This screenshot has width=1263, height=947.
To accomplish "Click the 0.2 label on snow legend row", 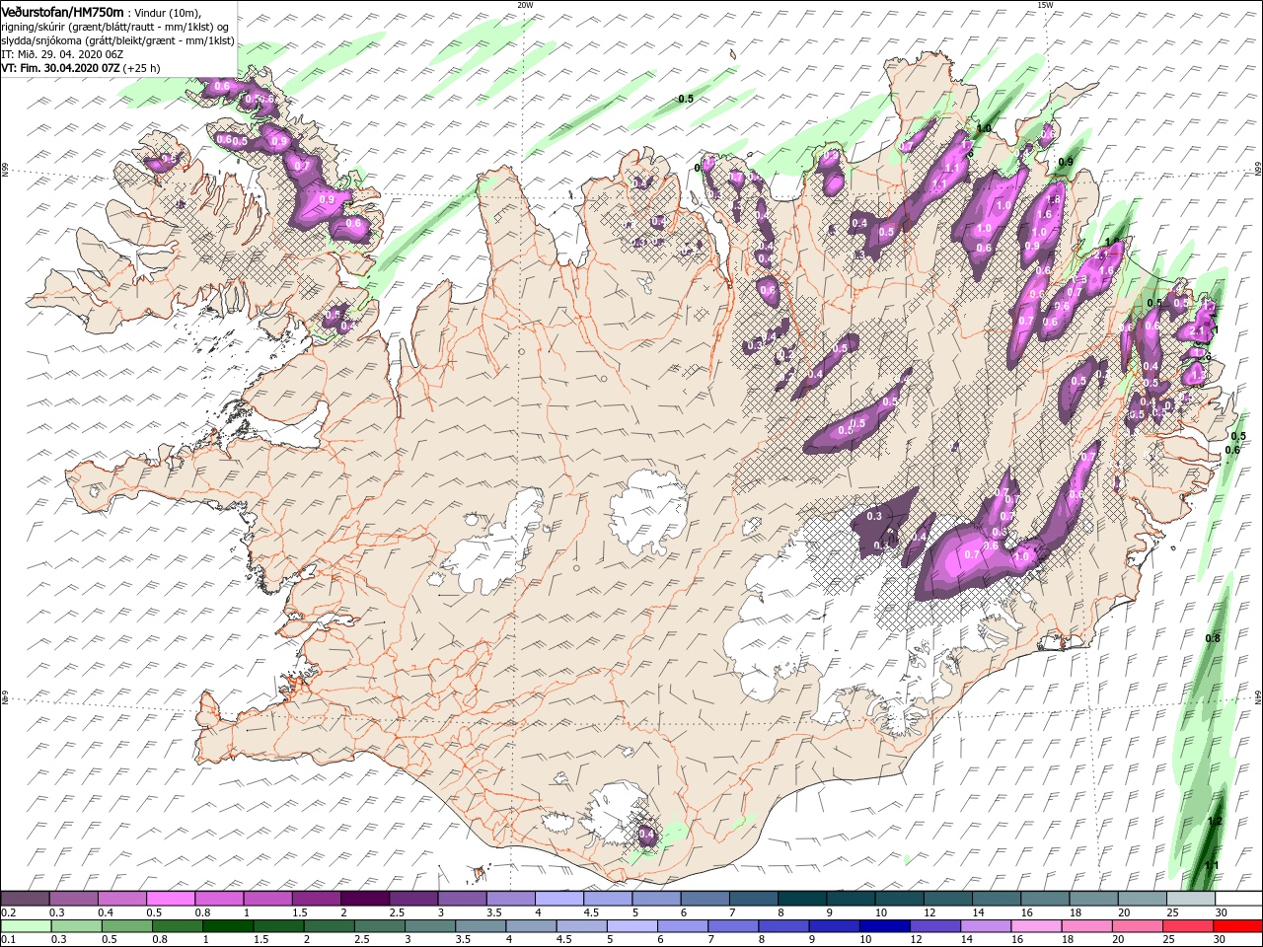I will pyautogui.click(x=9, y=912).
